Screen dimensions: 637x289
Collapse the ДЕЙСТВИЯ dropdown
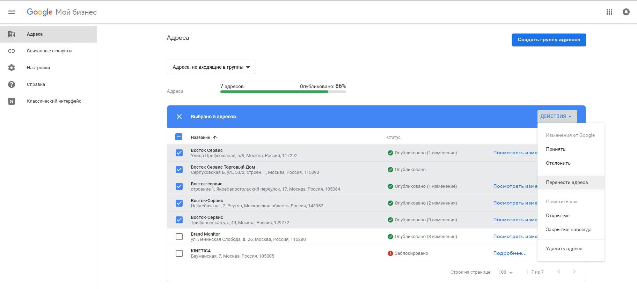[x=557, y=117]
